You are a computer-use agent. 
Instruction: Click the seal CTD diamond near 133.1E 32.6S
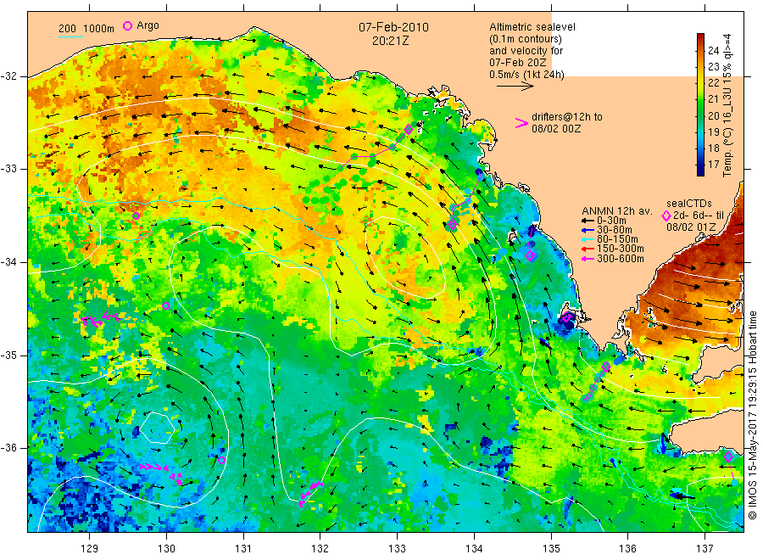pos(409,130)
